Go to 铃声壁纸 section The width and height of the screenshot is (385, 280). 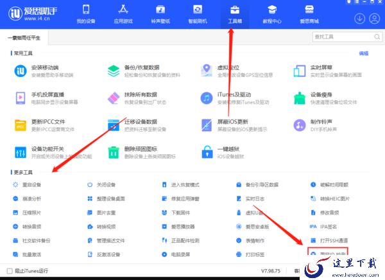[160, 14]
